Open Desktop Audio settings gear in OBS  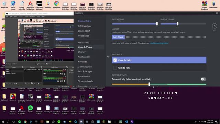click(x=65, y=74)
